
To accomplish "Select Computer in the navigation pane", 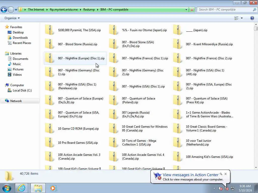I will click(17, 85).
